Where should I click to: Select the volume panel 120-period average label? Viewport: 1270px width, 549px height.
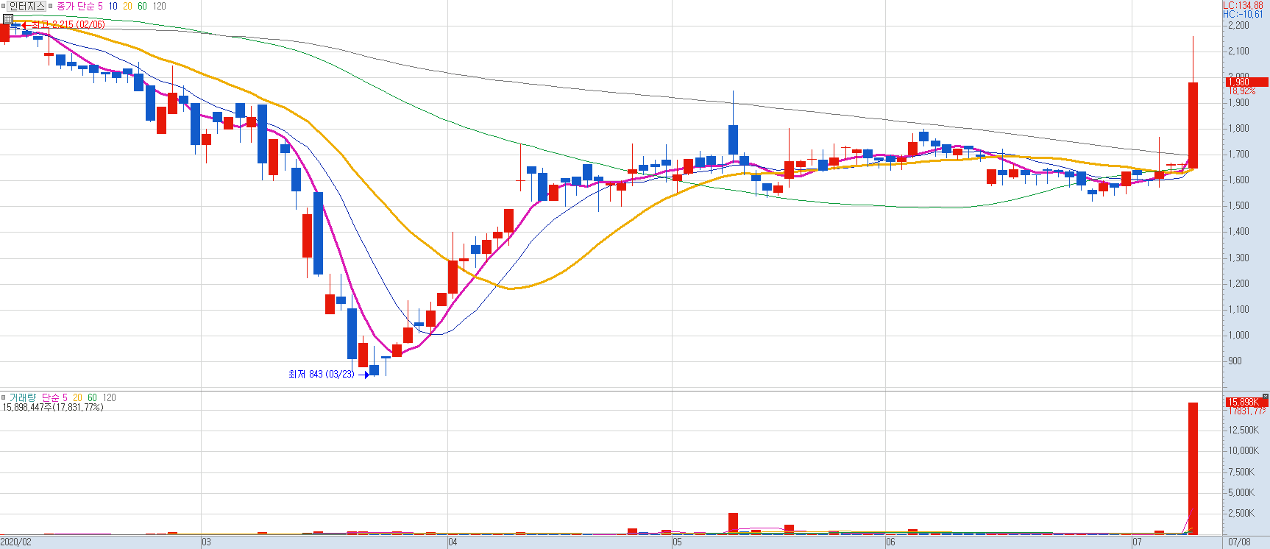(109, 397)
